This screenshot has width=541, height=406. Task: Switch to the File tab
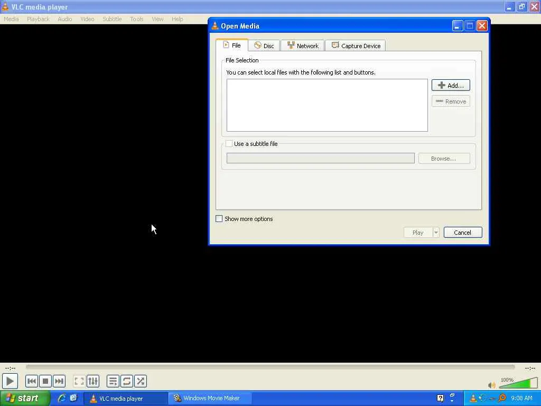(x=232, y=45)
